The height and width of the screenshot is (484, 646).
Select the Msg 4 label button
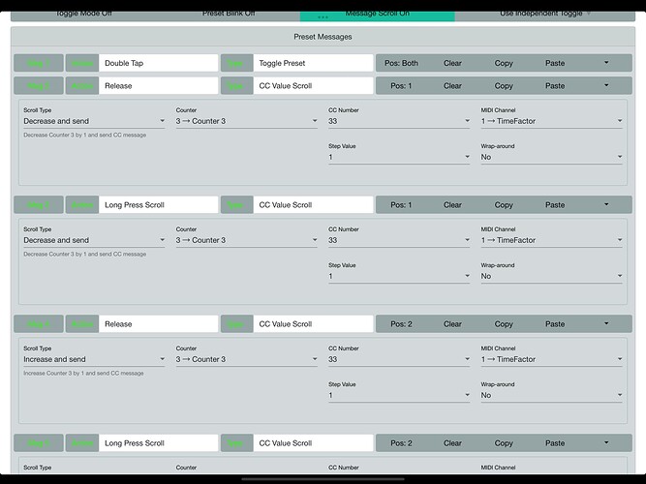point(39,323)
